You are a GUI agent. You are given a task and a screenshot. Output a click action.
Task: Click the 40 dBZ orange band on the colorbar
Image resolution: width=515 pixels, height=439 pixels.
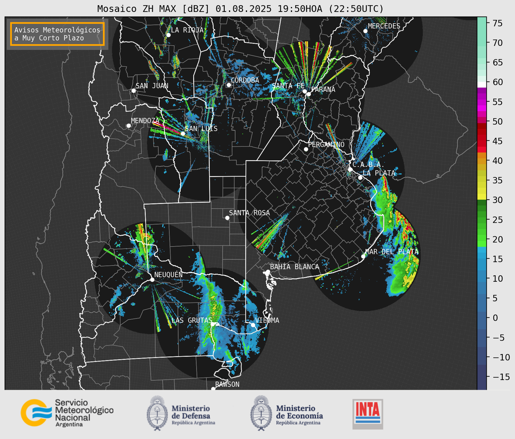click(482, 161)
